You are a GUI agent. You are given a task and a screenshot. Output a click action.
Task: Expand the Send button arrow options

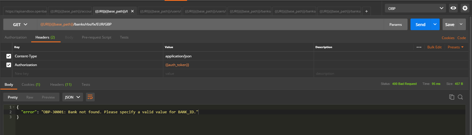(x=435, y=24)
